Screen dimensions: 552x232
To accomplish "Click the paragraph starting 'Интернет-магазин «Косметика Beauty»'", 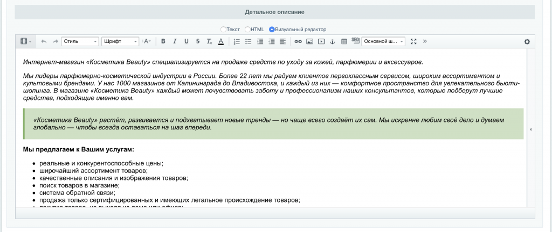I will (x=223, y=62).
